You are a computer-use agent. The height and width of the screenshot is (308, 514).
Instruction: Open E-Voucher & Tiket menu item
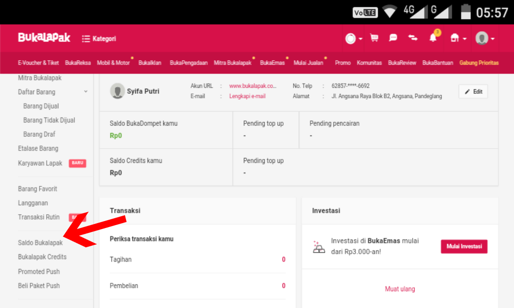point(39,63)
